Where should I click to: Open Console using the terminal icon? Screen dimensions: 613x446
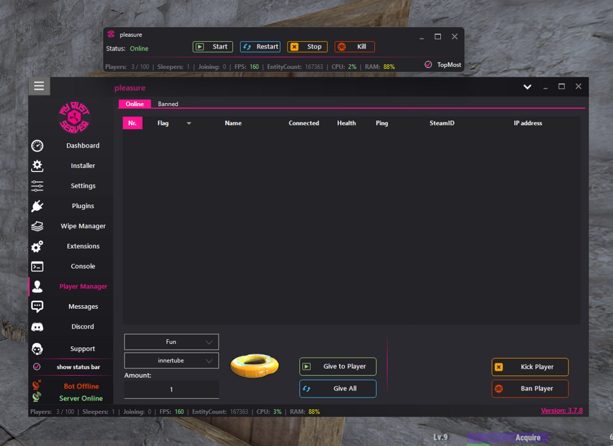pos(37,266)
